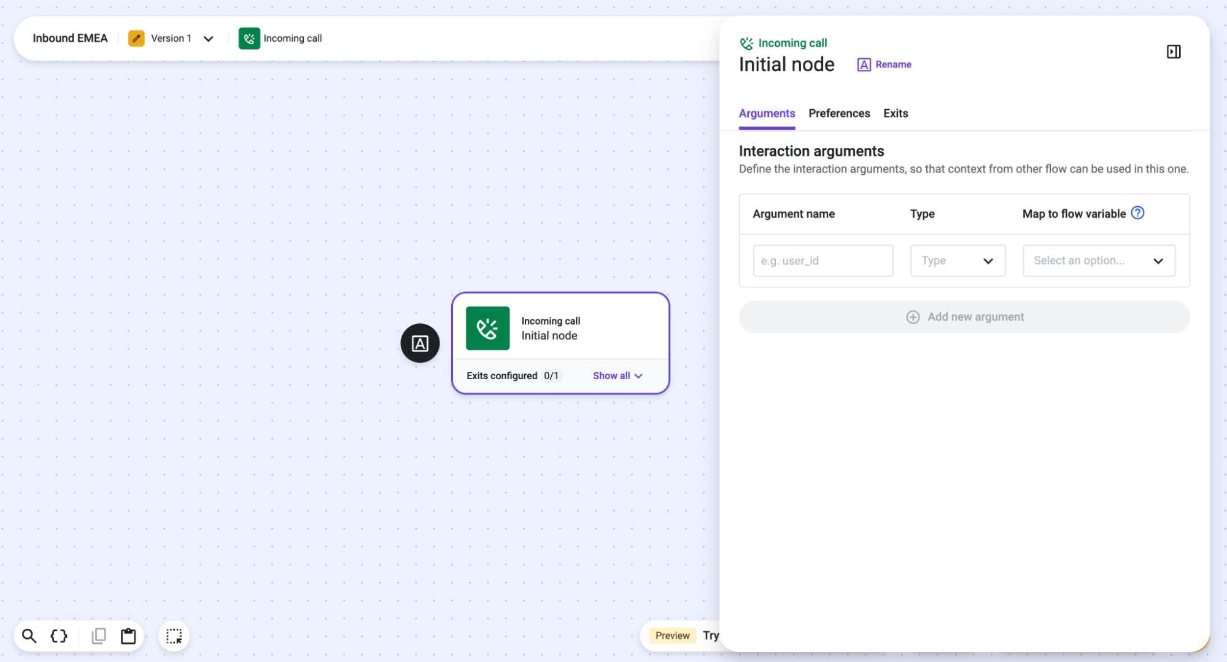Click the Interaction arguments heading
Viewport: 1227px width, 662px height.
click(x=811, y=151)
